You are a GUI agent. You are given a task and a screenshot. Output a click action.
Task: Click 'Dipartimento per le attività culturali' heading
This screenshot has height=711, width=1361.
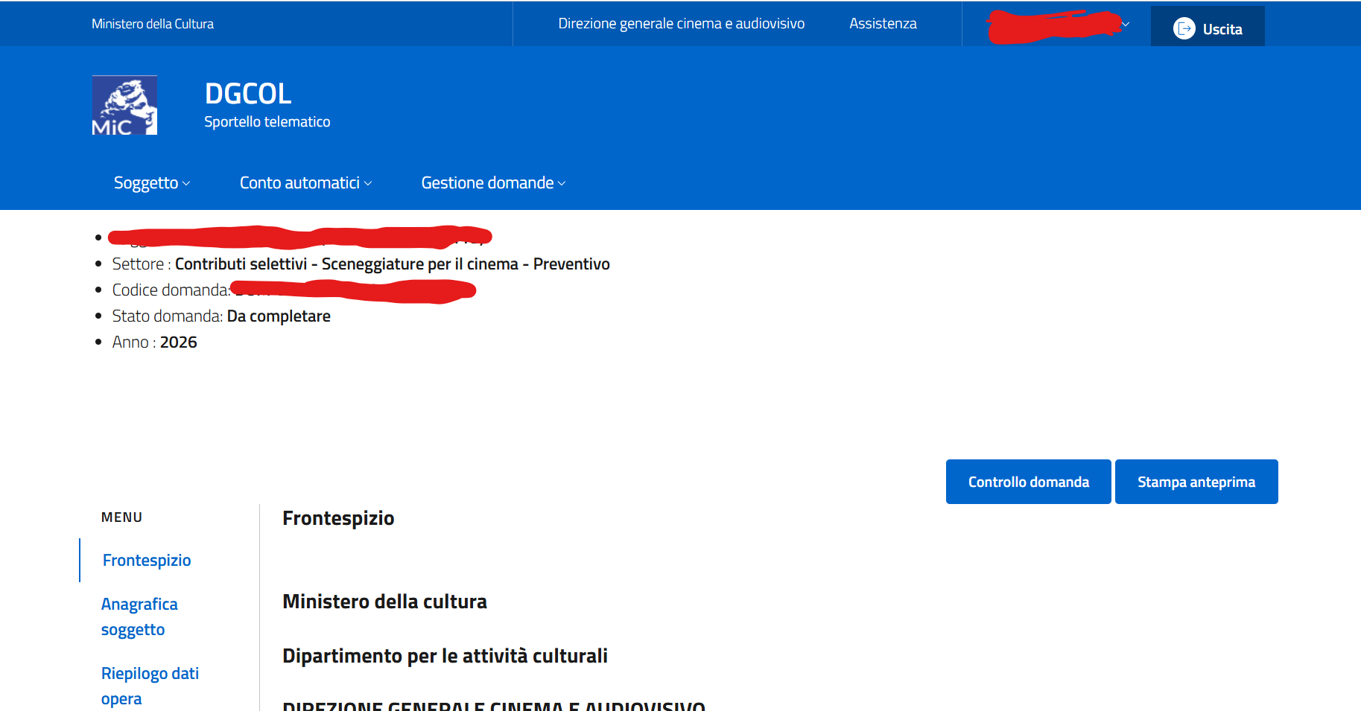[x=445, y=656]
